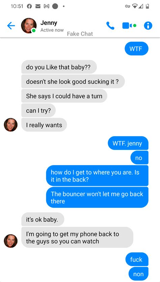Tap the back arrow icon

click(11, 26)
